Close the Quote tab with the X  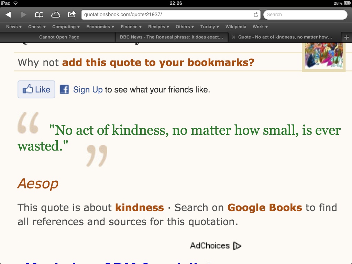pos(233,37)
